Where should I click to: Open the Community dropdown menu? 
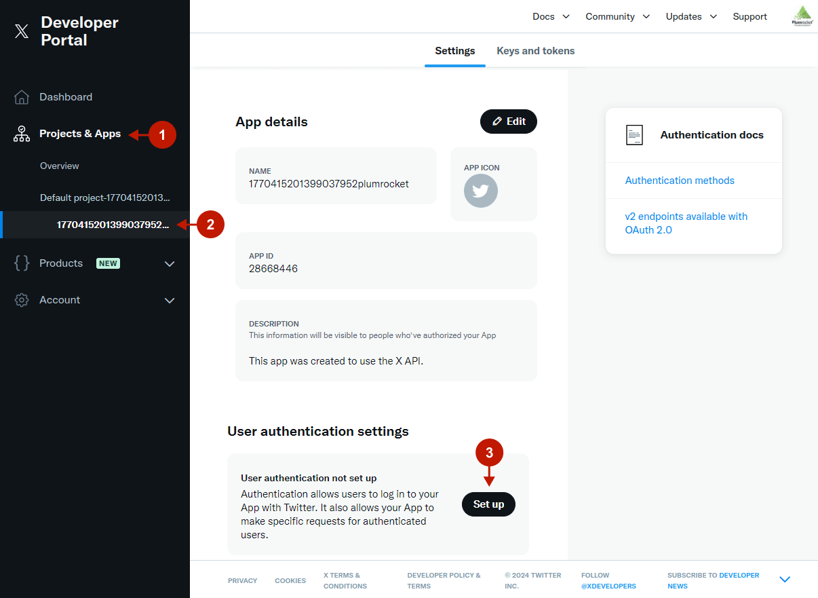[617, 16]
